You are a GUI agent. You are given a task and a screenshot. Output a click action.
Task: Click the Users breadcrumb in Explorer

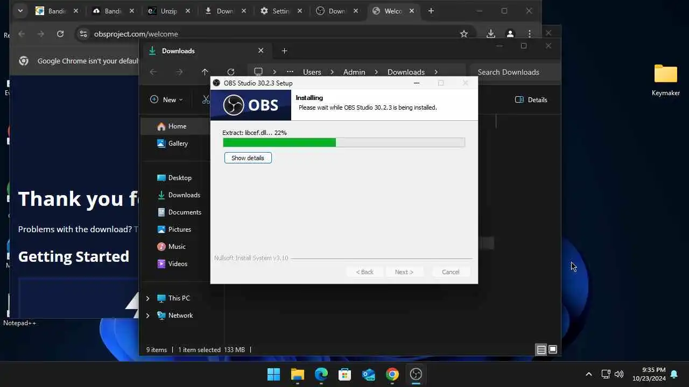point(312,72)
